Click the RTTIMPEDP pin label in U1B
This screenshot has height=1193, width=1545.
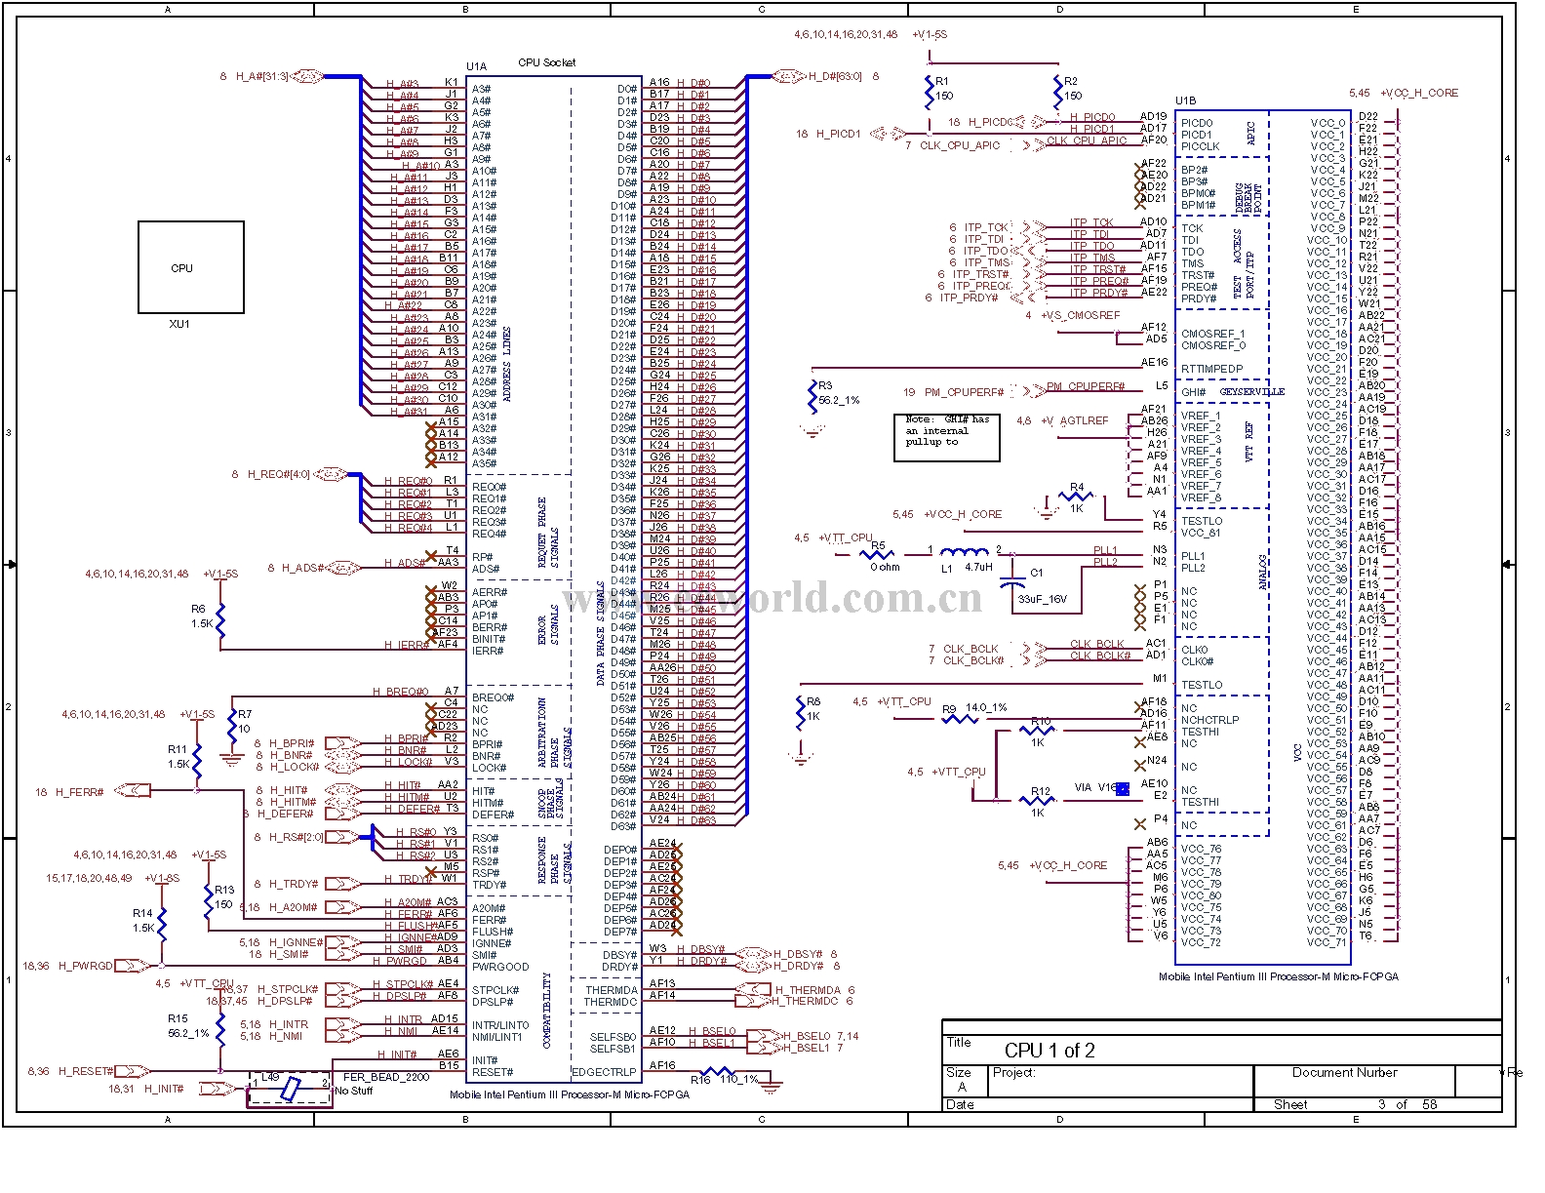point(1211,369)
